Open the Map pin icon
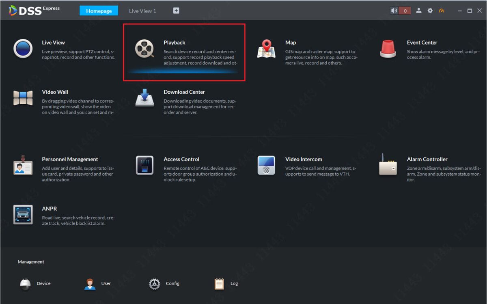Screen dimensions: 487x304 point(266,49)
